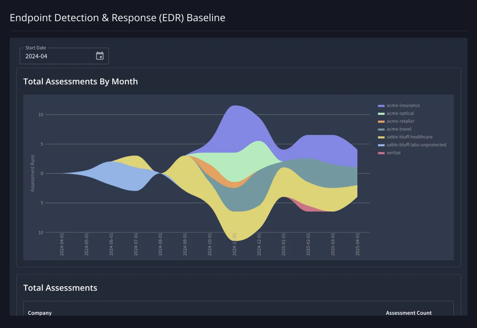Screen dimensions: 477x328
Task: Toggle acme-insurance legend color swatch
Action: (x=381, y=106)
